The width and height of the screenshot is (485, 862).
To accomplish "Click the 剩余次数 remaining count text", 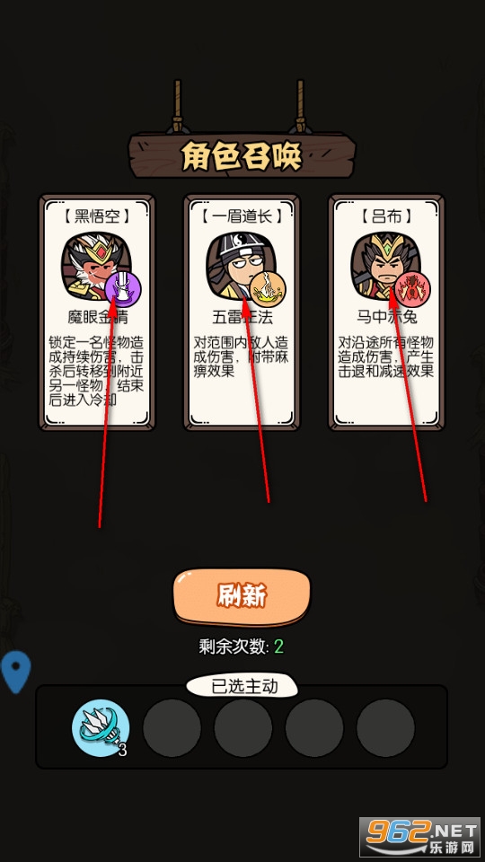I will (242, 646).
